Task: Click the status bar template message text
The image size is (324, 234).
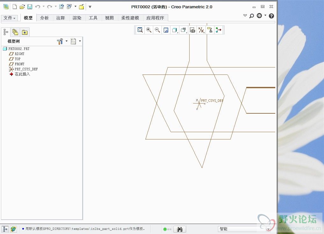Action: 85,229
